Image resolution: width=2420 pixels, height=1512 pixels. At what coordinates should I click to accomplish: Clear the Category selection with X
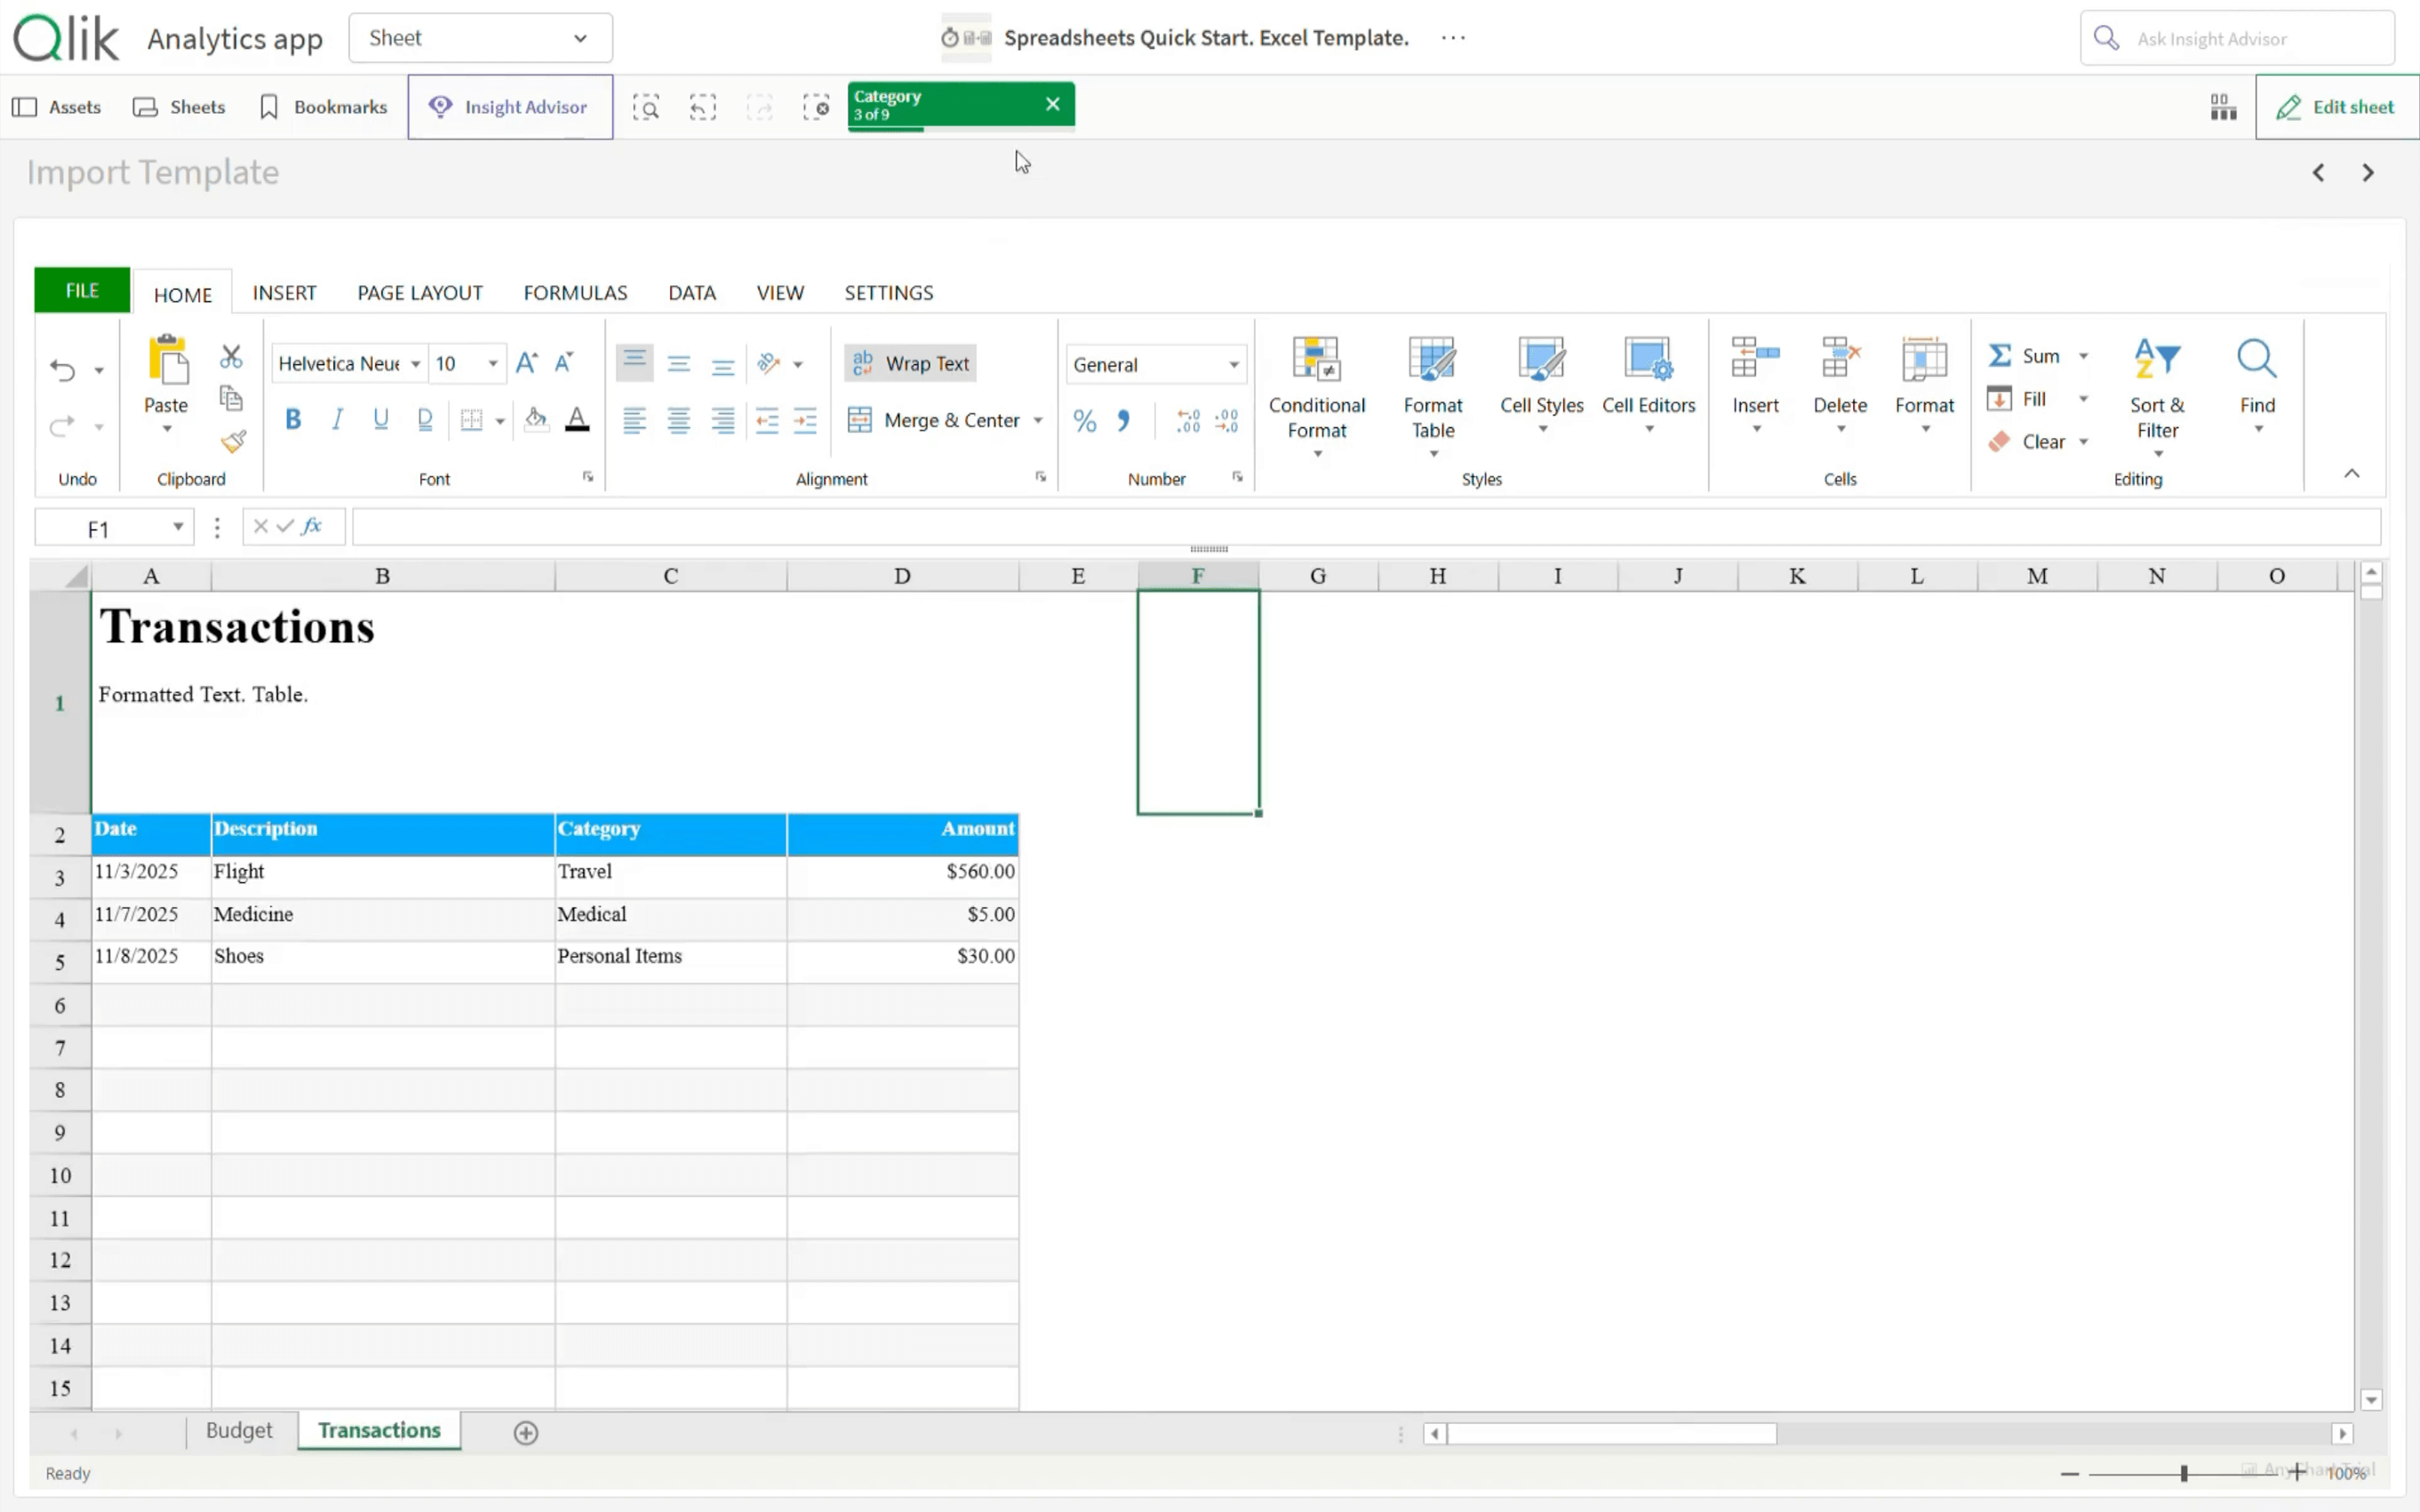click(1052, 104)
